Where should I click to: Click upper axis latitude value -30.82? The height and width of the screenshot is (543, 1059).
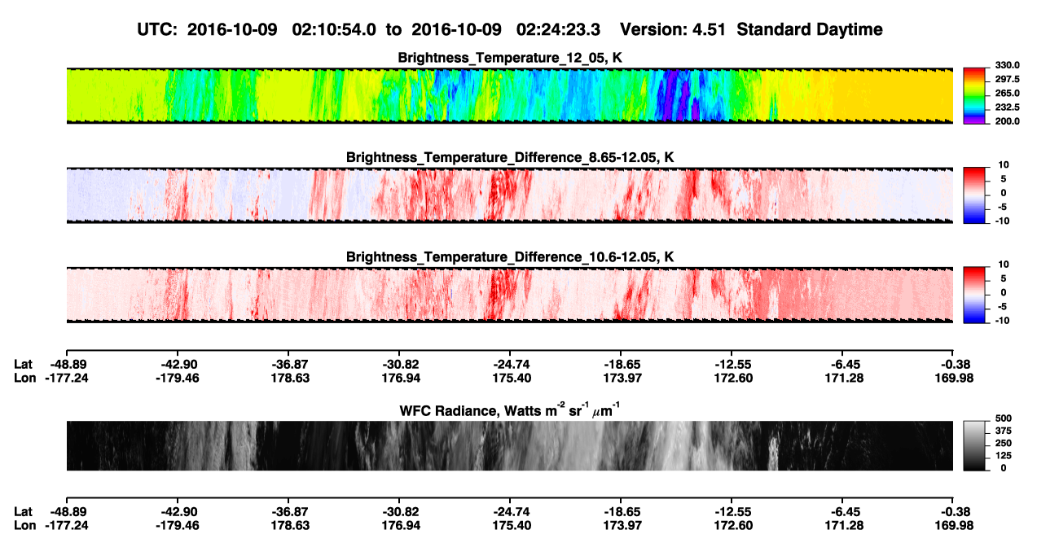tap(399, 363)
